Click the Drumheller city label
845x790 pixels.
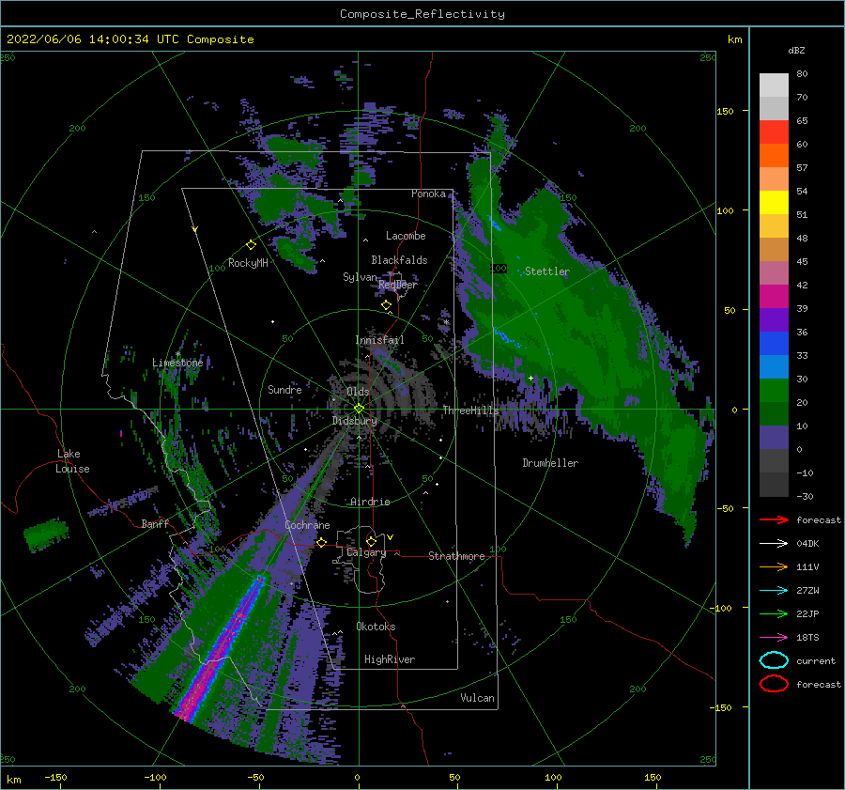[550, 463]
